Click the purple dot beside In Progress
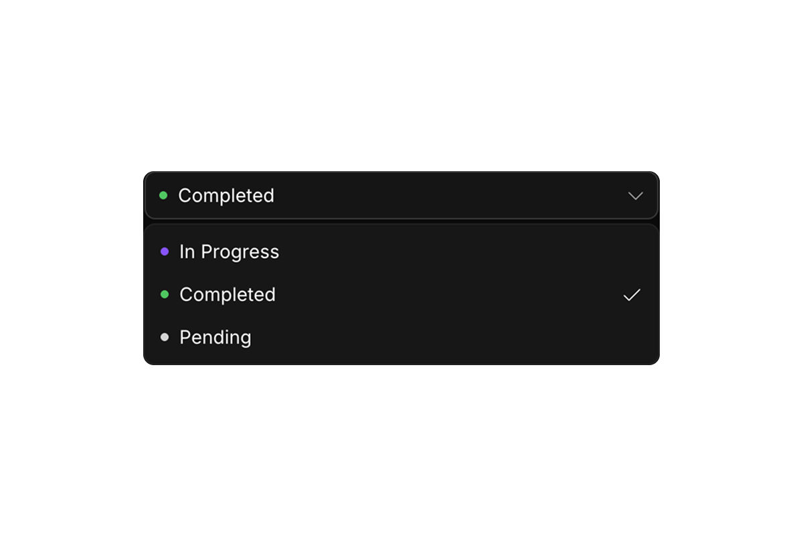This screenshot has width=803, height=535. (165, 251)
